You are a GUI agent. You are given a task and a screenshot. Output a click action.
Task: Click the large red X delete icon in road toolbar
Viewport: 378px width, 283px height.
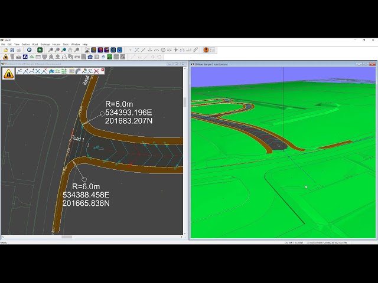tap(96, 71)
